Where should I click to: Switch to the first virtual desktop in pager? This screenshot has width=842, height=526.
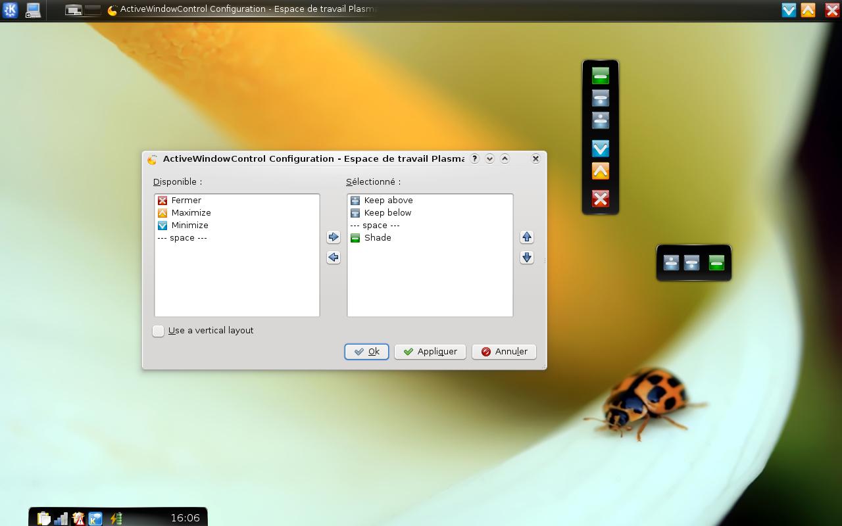74,10
